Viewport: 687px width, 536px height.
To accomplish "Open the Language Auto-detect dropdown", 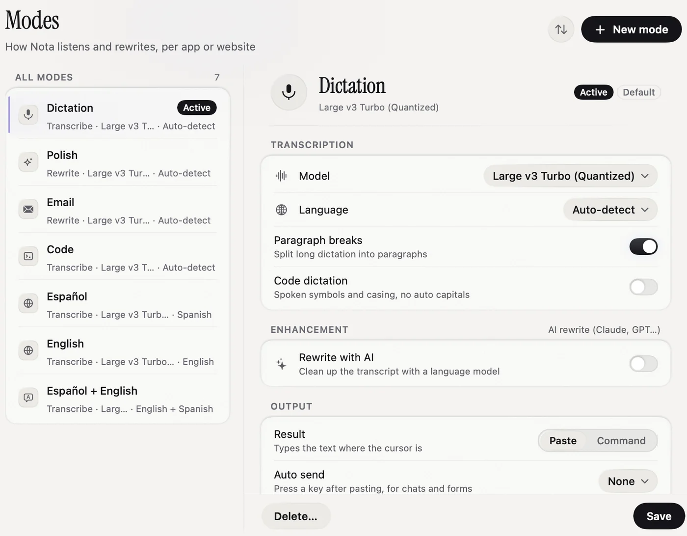I will [x=610, y=210].
